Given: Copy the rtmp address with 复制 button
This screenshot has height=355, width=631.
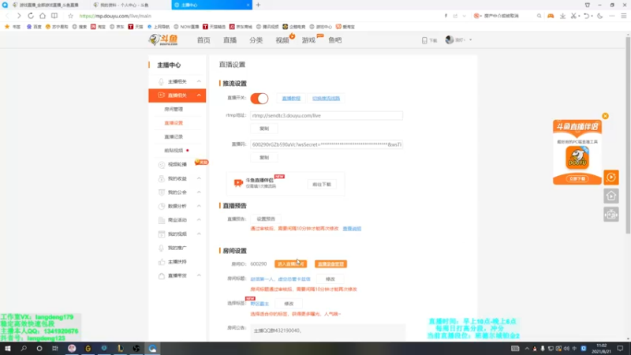Looking at the screenshot, I should coord(264,129).
